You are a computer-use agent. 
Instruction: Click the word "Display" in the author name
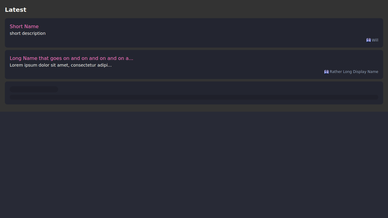click(x=359, y=72)
